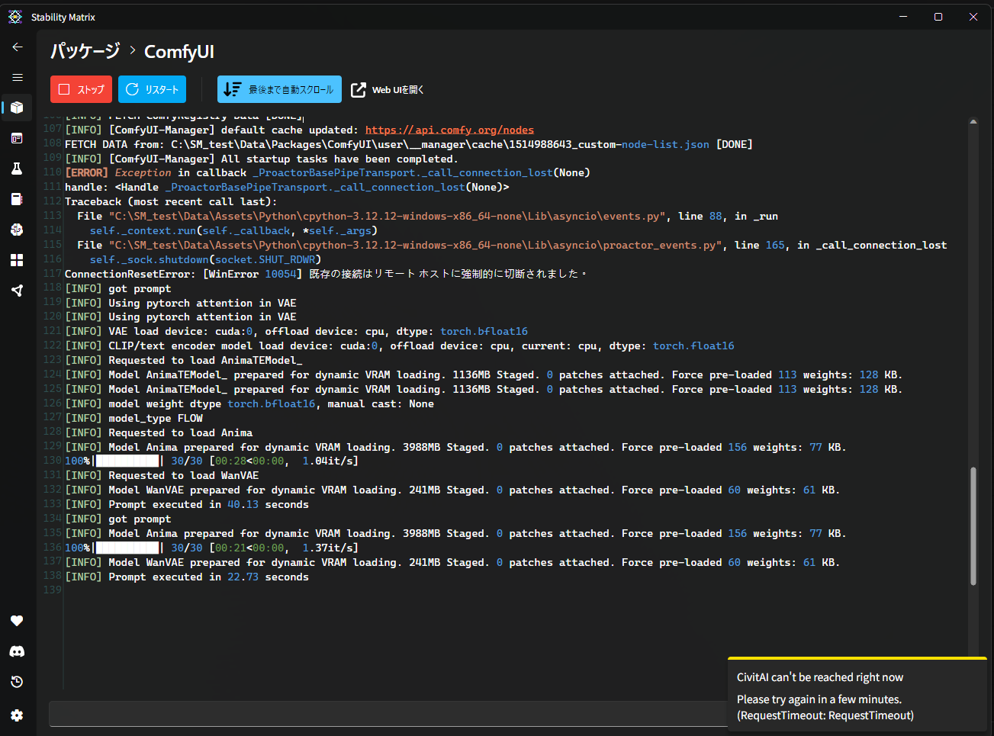Click "Prompt executed in 40.13 seconds" line

(187, 505)
